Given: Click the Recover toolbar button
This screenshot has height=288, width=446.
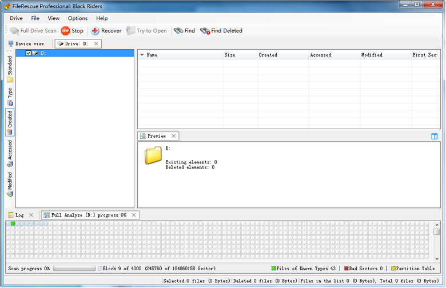Looking at the screenshot, I should (106, 31).
